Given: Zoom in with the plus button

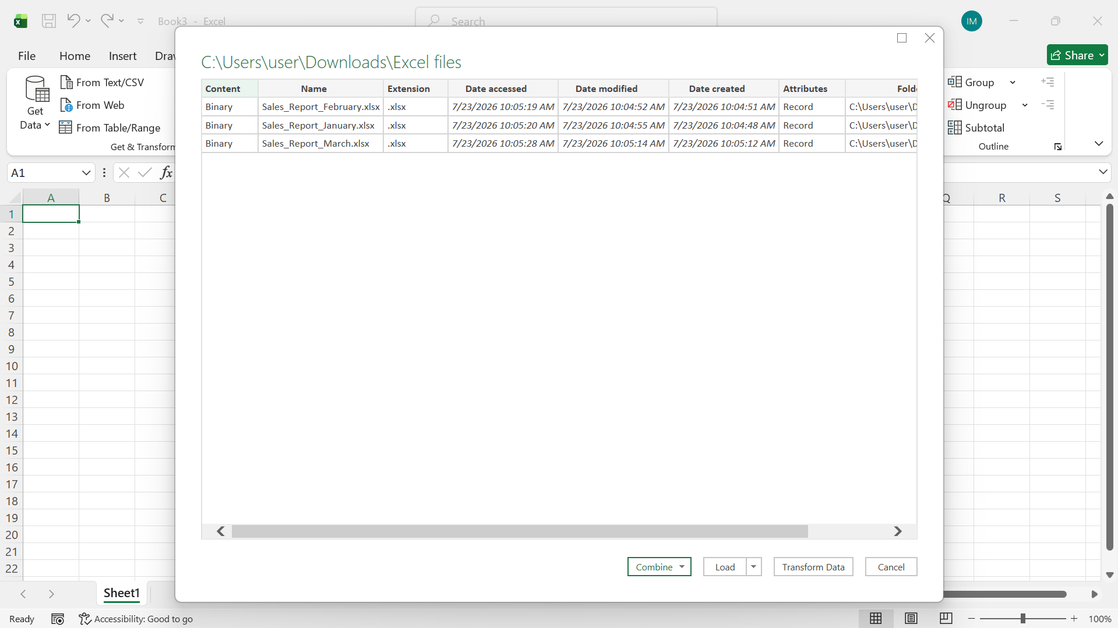Looking at the screenshot, I should tap(1074, 619).
